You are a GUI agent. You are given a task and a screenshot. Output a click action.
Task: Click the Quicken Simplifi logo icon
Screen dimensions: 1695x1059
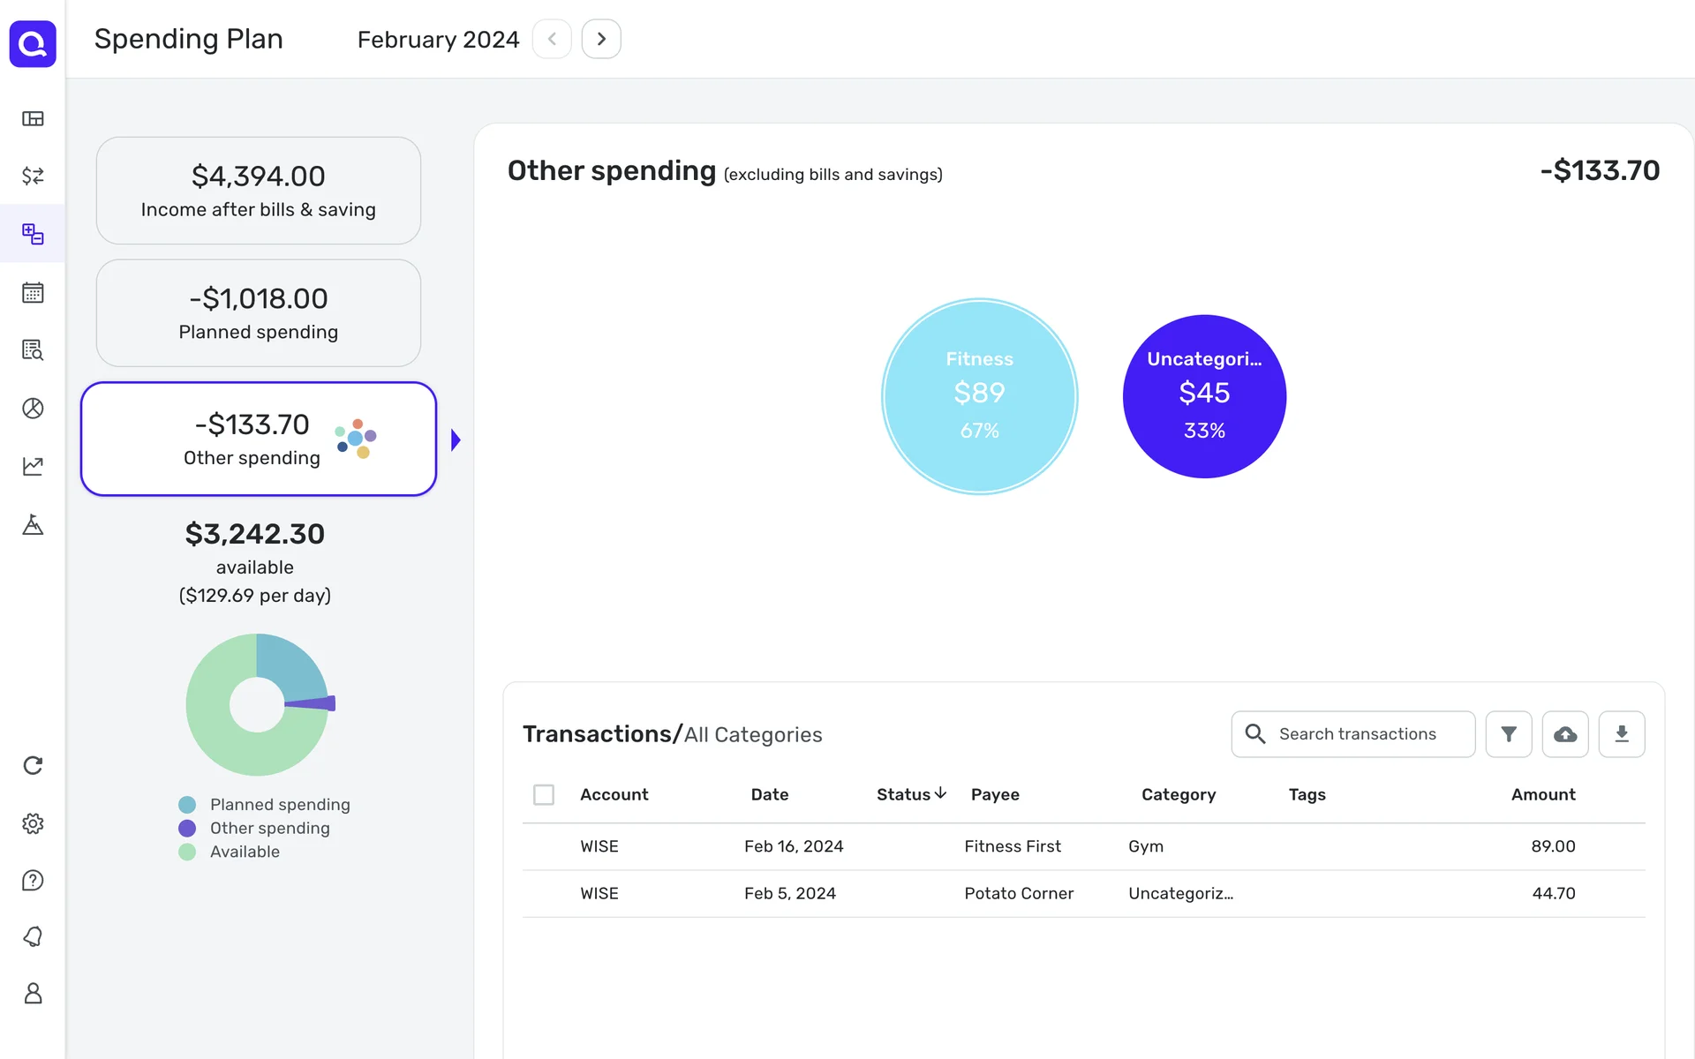pos(33,43)
